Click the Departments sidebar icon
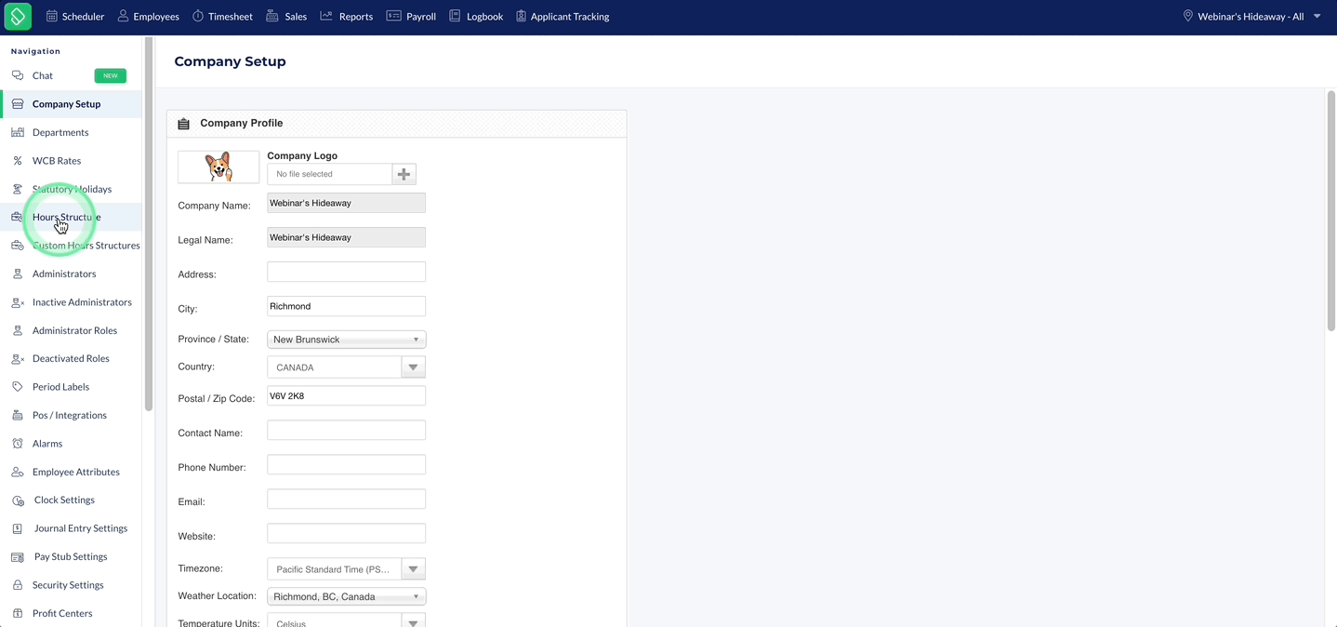Viewport: 1337px width, 627px height. 18,132
